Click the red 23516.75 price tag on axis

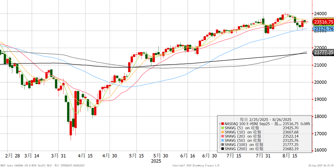click(x=323, y=22)
